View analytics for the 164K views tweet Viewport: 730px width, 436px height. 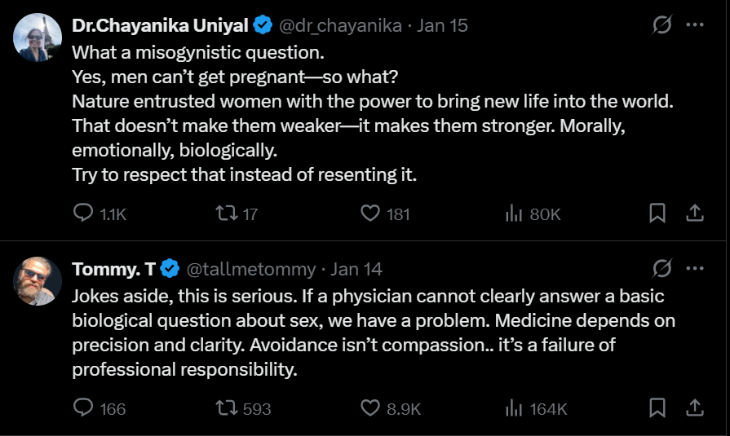(x=514, y=407)
